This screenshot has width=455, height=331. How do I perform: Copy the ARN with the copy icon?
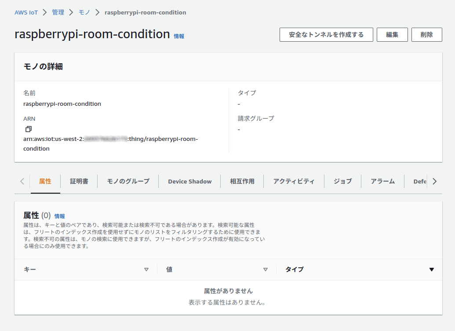point(29,129)
